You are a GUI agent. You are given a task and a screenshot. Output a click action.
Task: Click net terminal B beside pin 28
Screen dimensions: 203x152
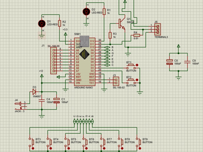[x=107, y=47]
